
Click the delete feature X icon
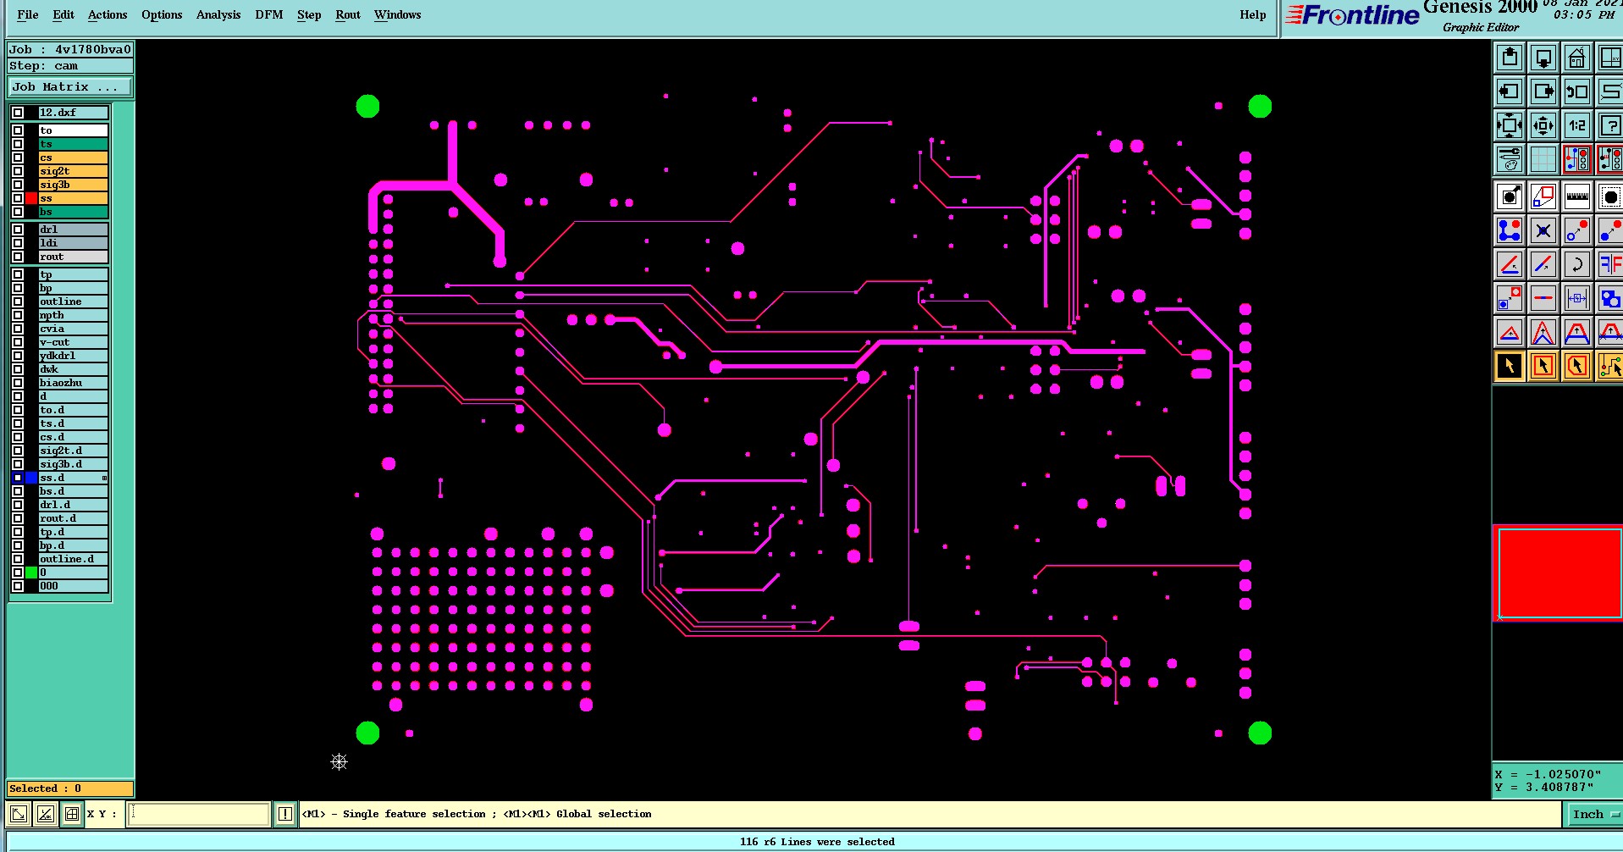pos(1543,230)
